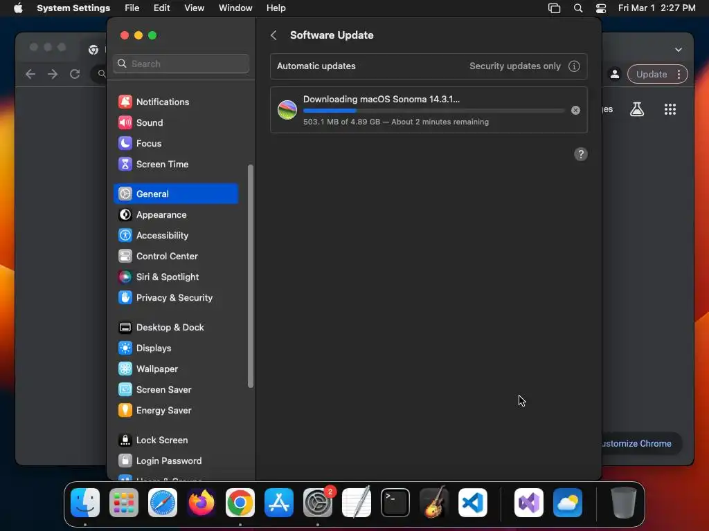Select General in sidebar
This screenshot has width=709, height=531.
pos(175,194)
